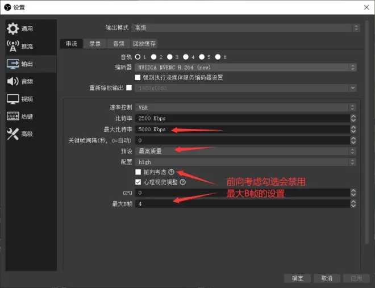
Task: Adjust the 最大B帧 spinner arrows
Action: click(x=353, y=203)
